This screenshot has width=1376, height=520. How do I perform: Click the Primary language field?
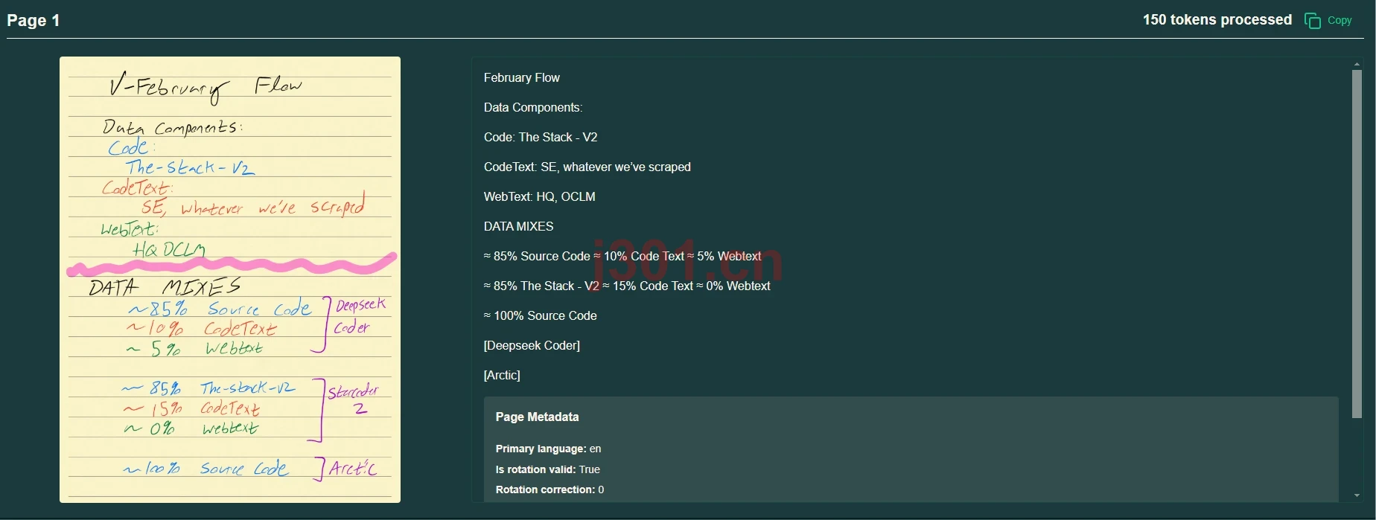tap(548, 449)
